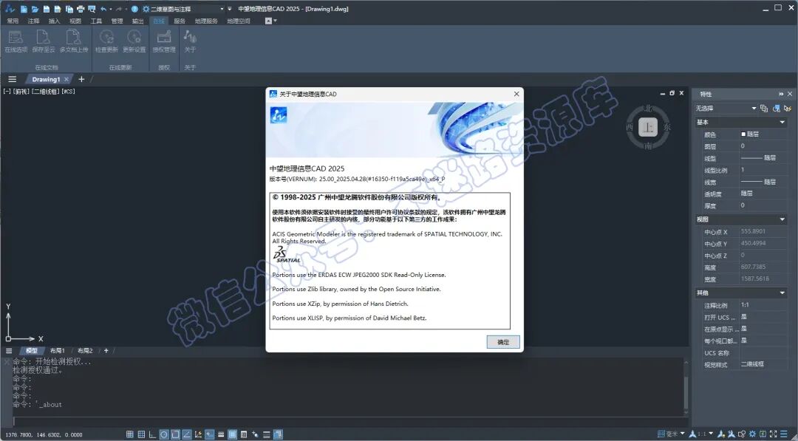Click the auto-hide pin icon of 特性 panel
This screenshot has height=441, width=798.
[781, 94]
